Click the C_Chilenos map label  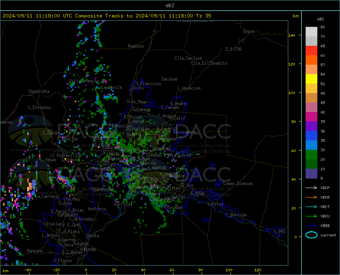(39, 107)
